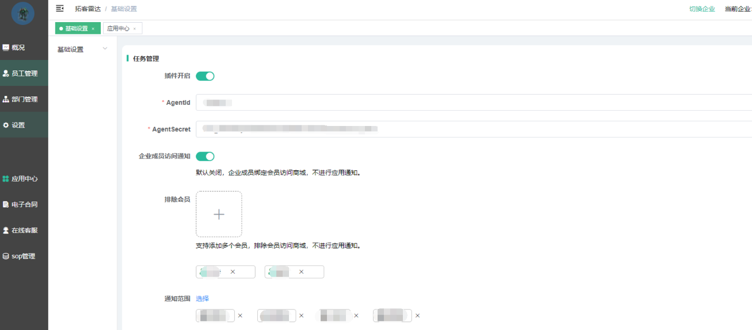Open 设置 settings in sidebar
The width and height of the screenshot is (752, 330).
(x=18, y=125)
